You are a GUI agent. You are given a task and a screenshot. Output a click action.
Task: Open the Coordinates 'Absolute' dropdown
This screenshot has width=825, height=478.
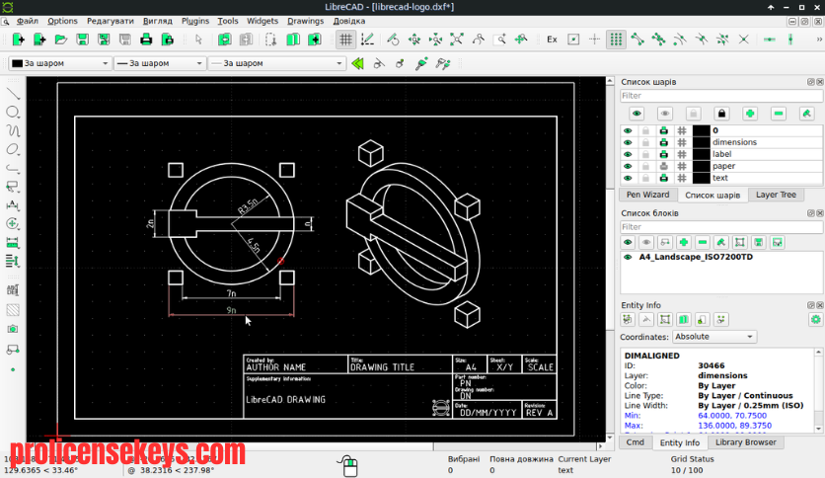pos(714,337)
